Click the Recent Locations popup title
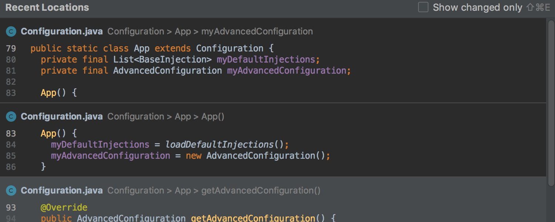The width and height of the screenshot is (555, 222). click(x=47, y=7)
